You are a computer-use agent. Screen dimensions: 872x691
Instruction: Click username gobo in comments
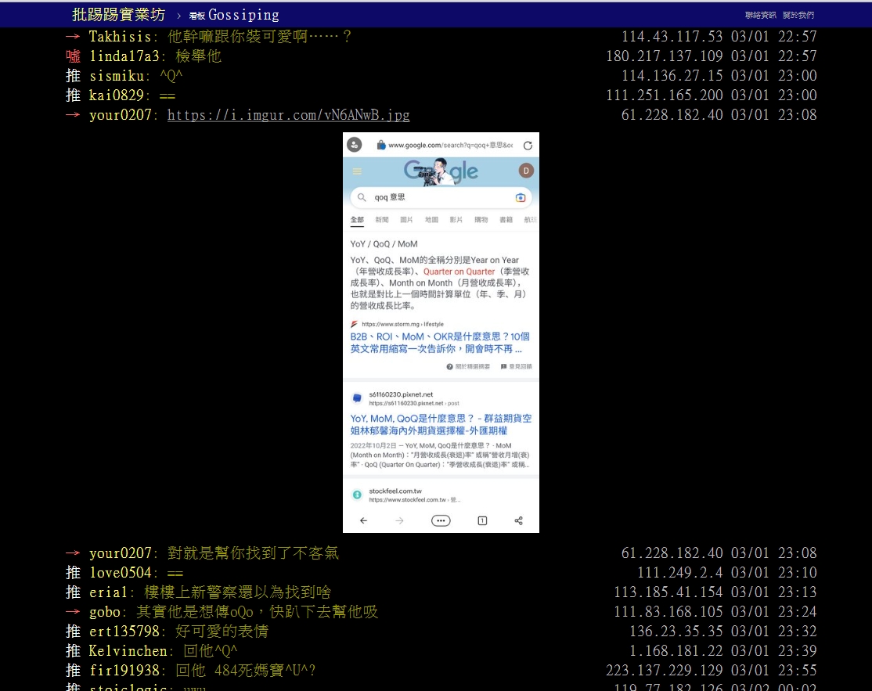pyautogui.click(x=105, y=611)
